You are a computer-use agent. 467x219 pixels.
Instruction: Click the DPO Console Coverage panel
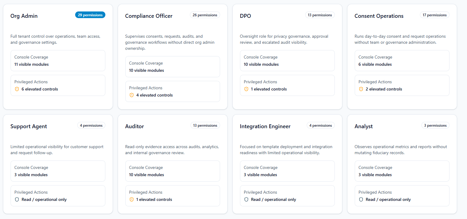point(287,61)
